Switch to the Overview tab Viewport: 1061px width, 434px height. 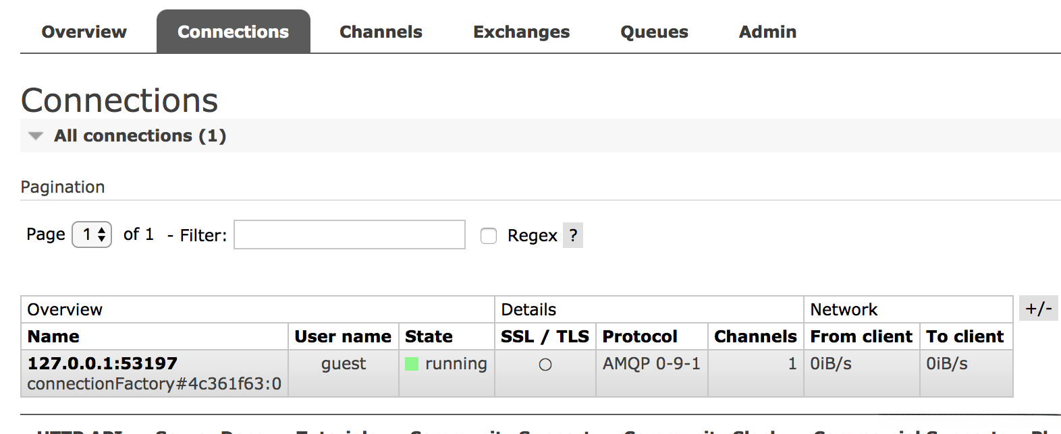tap(84, 32)
